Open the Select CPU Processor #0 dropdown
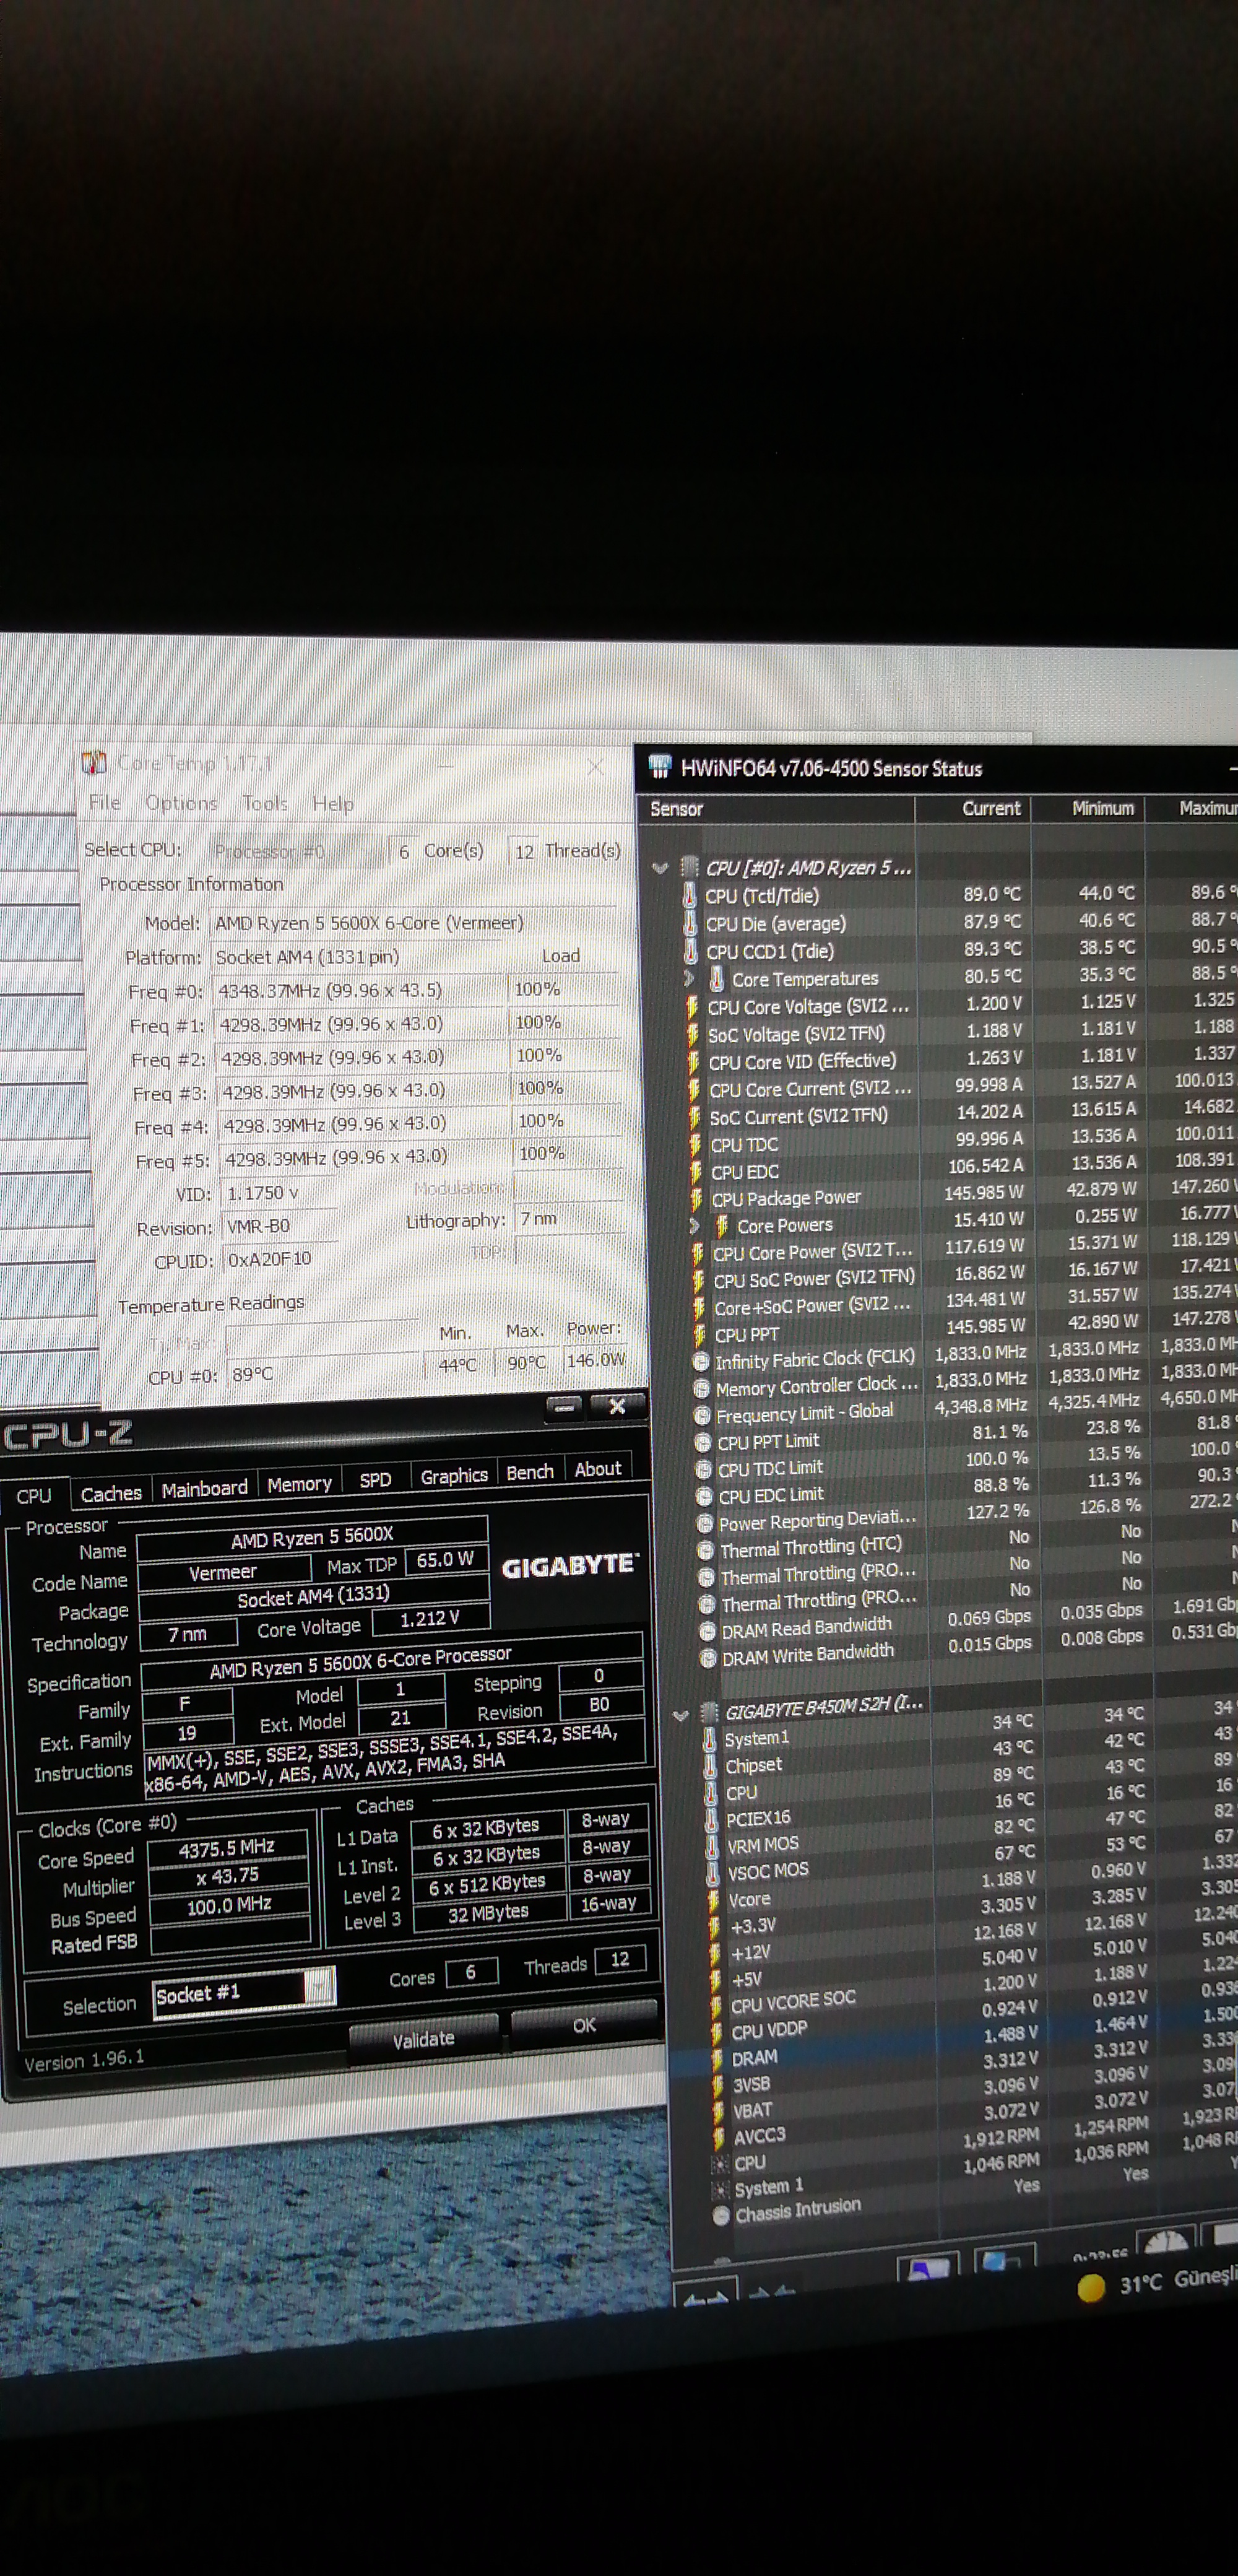 [296, 851]
